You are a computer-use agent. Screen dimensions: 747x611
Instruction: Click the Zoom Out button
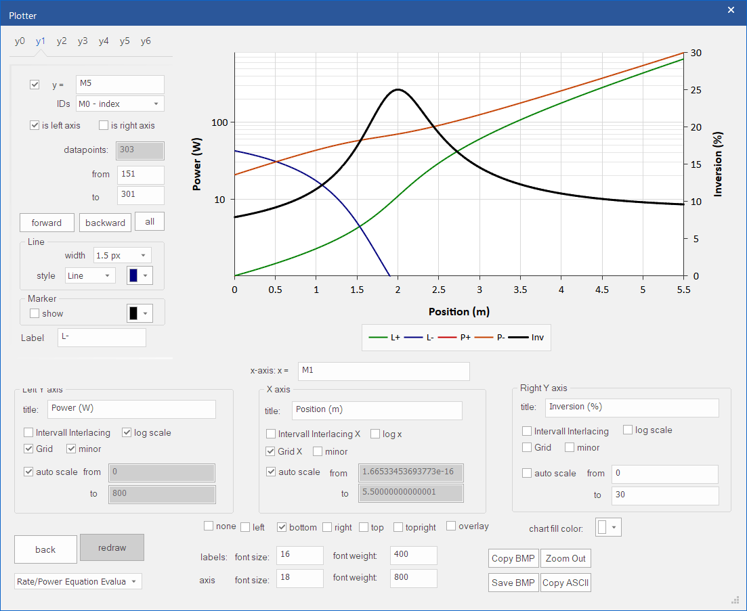coord(565,559)
